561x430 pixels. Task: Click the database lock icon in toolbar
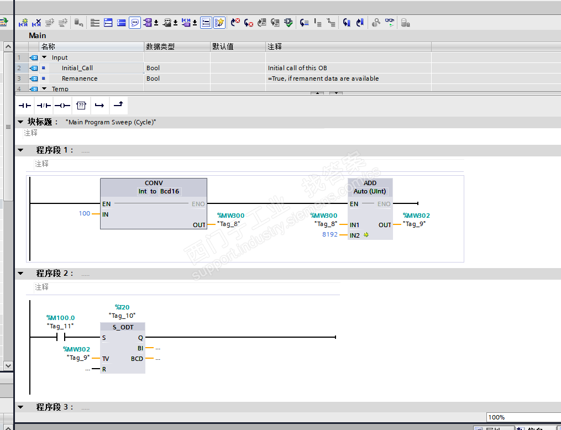coord(405,23)
